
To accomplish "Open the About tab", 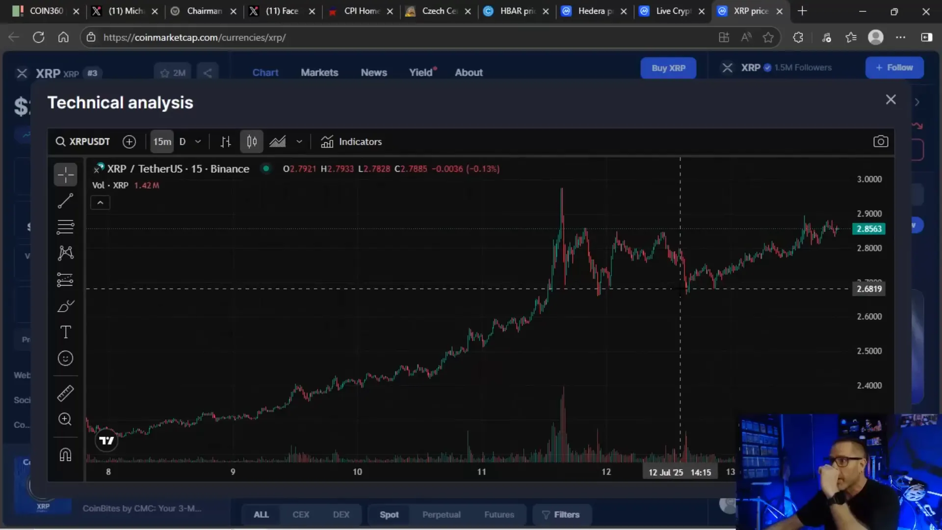I will (469, 73).
